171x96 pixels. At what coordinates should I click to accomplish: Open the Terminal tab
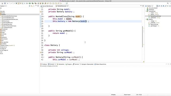click(76, 64)
